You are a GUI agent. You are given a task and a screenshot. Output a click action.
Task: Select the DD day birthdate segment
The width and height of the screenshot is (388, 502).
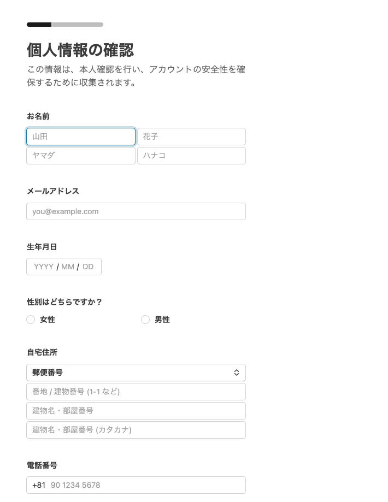(x=88, y=267)
